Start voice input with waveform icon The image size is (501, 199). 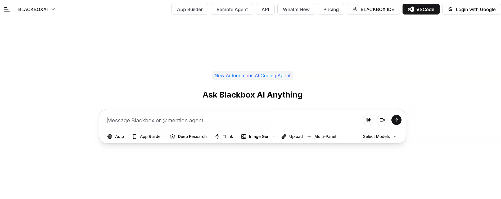(x=368, y=120)
